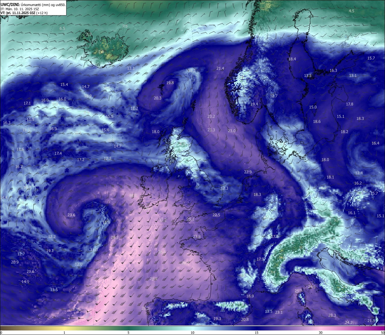385x335 pixels.
Task: Click the 25.1 value over the English Channel
Action: [x=190, y=220]
